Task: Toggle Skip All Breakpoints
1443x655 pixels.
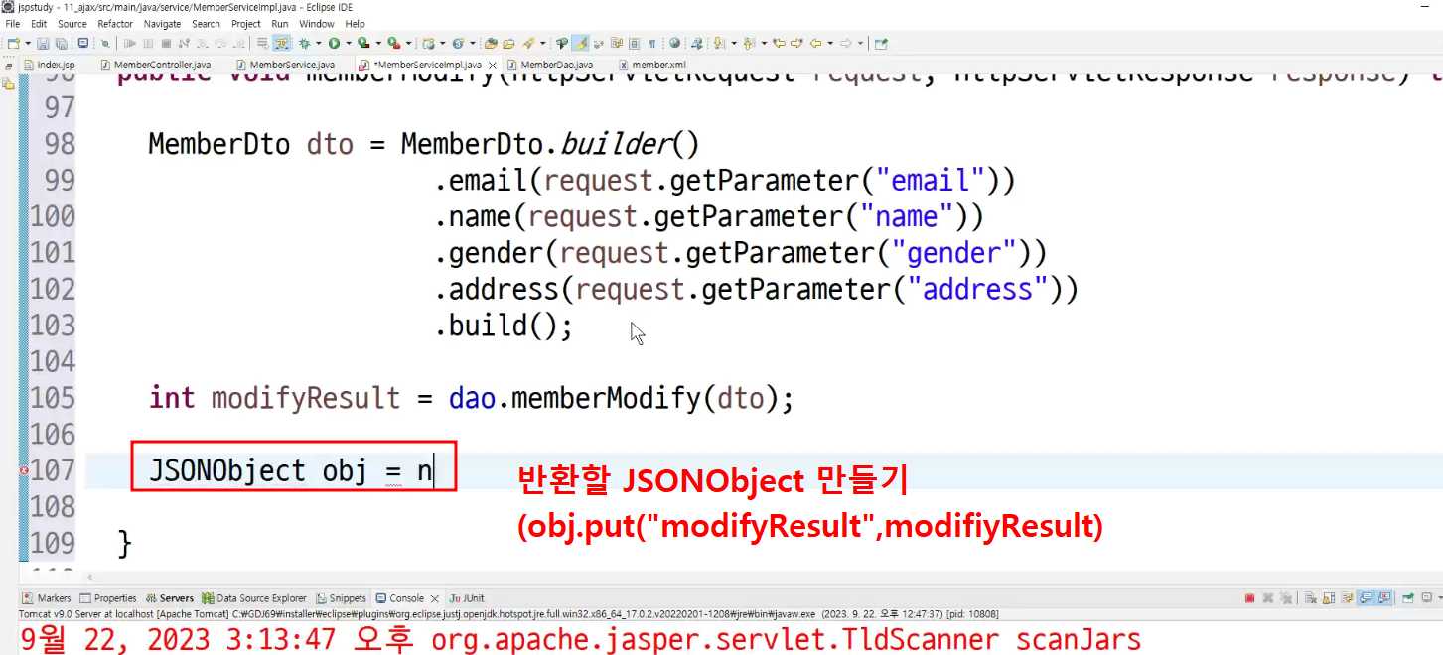Action: coord(105,44)
